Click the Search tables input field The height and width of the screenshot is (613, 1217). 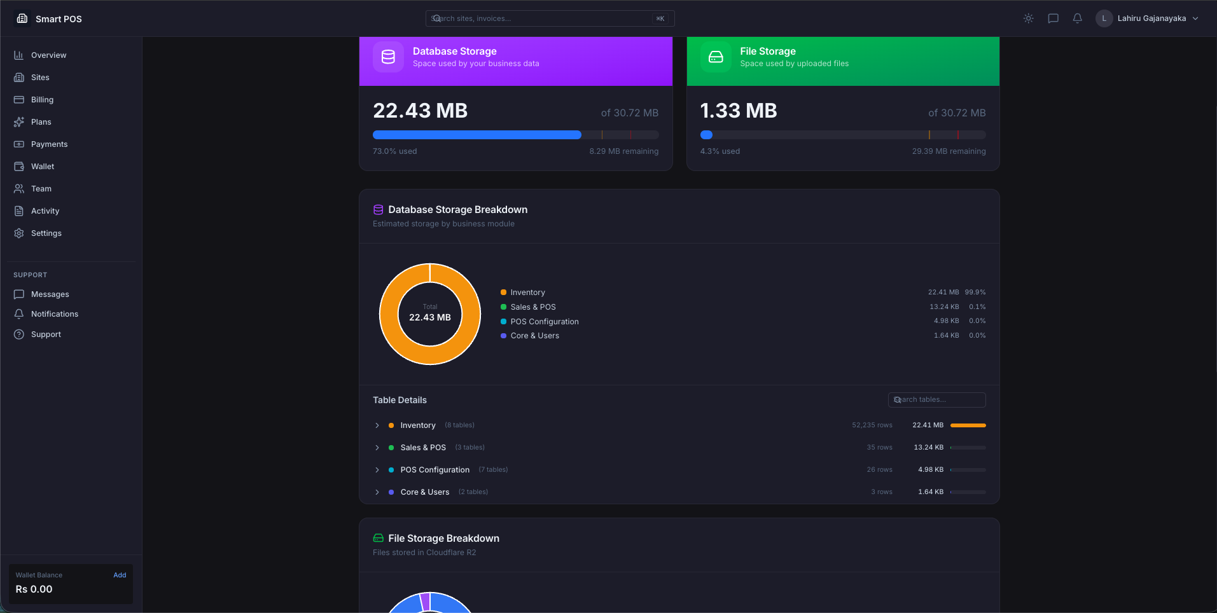(x=936, y=400)
